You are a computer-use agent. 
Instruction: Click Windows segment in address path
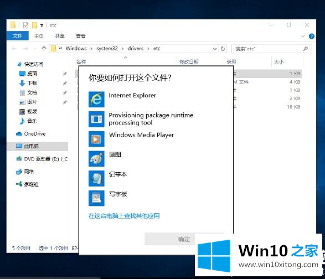(76, 49)
